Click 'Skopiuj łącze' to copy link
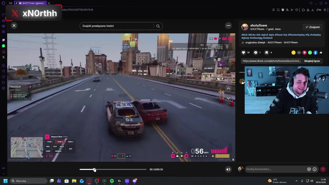329x185 pixels. pos(312,61)
